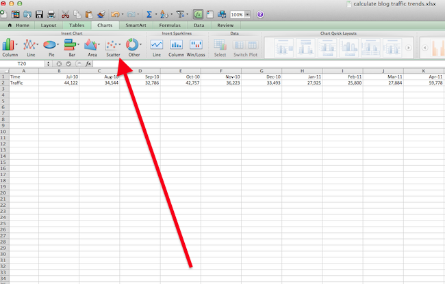Insert a Scatter chart
This screenshot has width=445, height=284.
click(x=113, y=46)
